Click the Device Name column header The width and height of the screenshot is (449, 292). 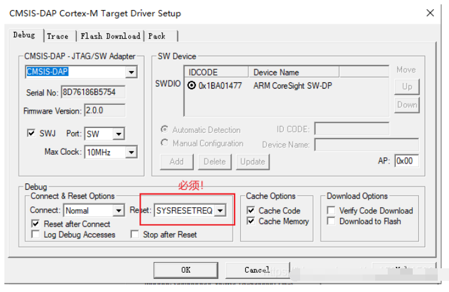point(294,72)
